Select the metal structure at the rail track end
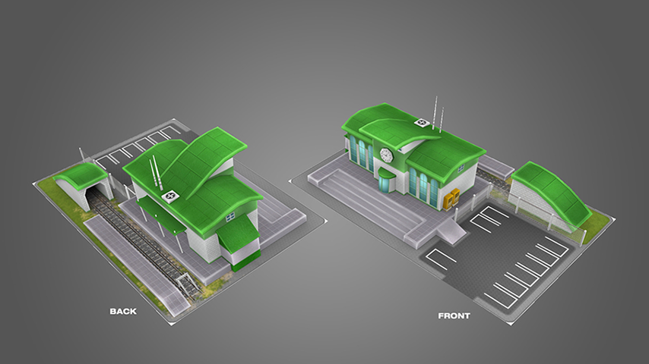The width and height of the screenshot is (649, 364). 186,286
